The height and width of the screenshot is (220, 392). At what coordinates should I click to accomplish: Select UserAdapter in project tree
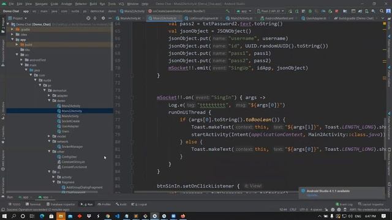[x=70, y=126]
